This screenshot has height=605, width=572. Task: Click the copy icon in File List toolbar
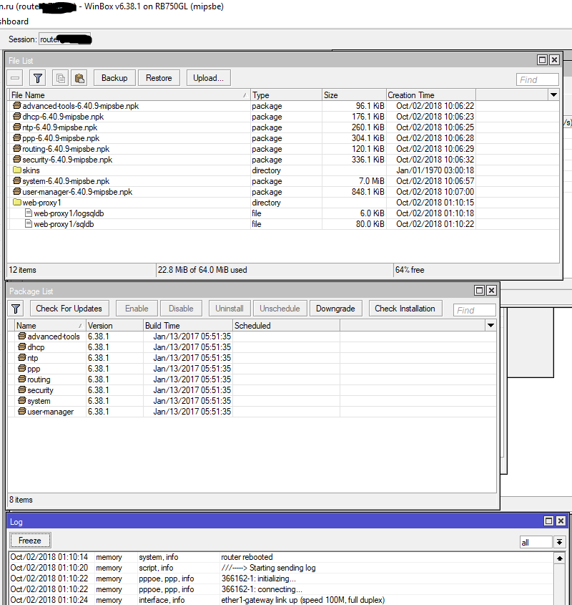[x=61, y=78]
